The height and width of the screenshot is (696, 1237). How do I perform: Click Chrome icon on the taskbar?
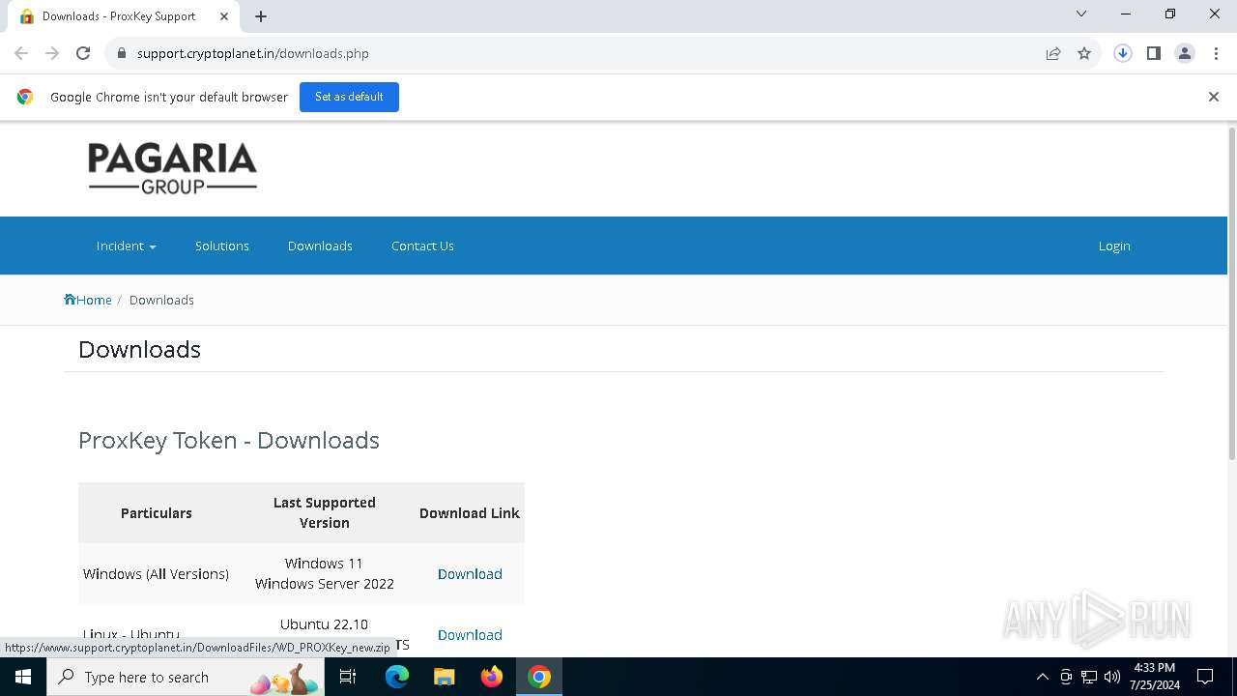[539, 677]
